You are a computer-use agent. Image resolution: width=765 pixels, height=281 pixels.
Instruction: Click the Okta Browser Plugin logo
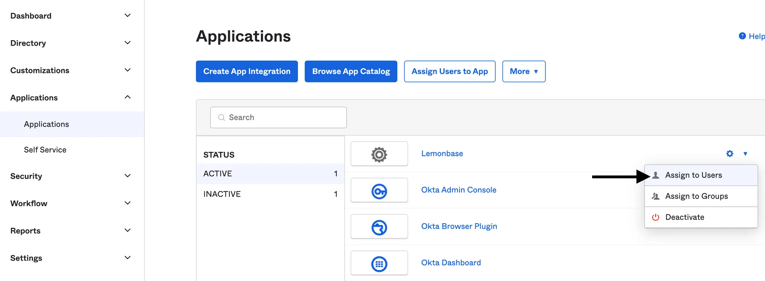[x=379, y=228]
